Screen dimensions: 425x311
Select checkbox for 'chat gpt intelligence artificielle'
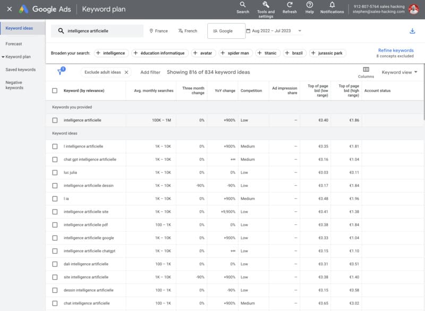point(55,159)
